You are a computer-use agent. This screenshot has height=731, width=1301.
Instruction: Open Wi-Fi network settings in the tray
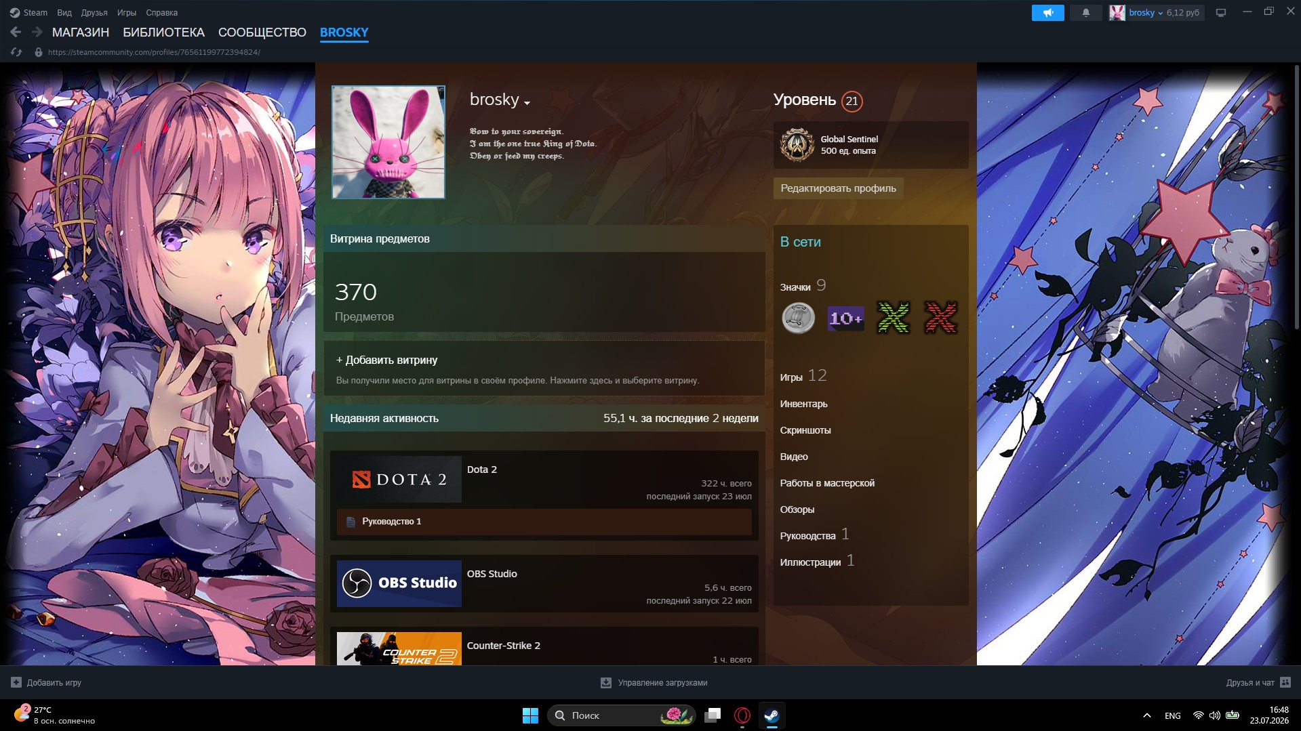point(1198,715)
